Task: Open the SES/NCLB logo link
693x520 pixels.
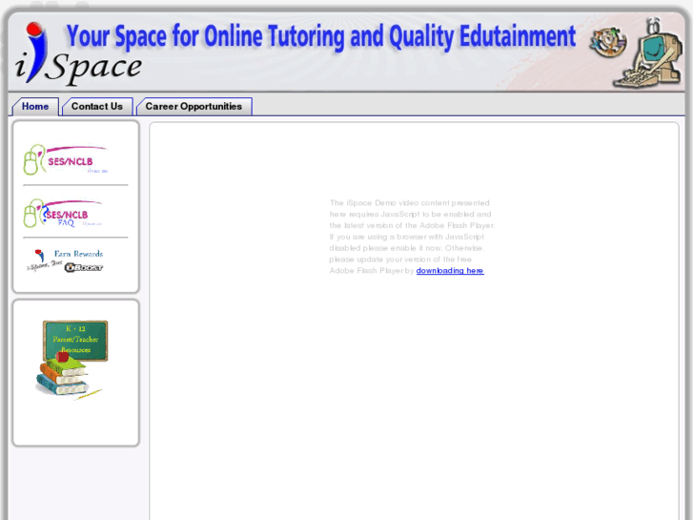Action: (x=66, y=159)
